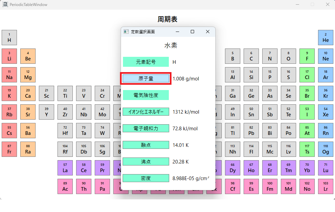Image resolution: width=335 pixels, height=212 pixels.
Task: Select hydrogen H element tile
Action: coord(9,38)
